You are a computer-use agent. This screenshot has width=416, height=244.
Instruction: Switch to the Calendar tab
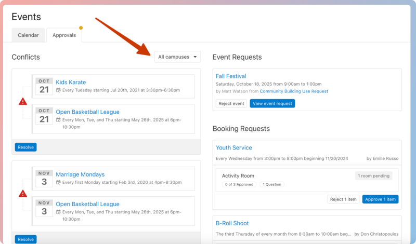tap(28, 35)
